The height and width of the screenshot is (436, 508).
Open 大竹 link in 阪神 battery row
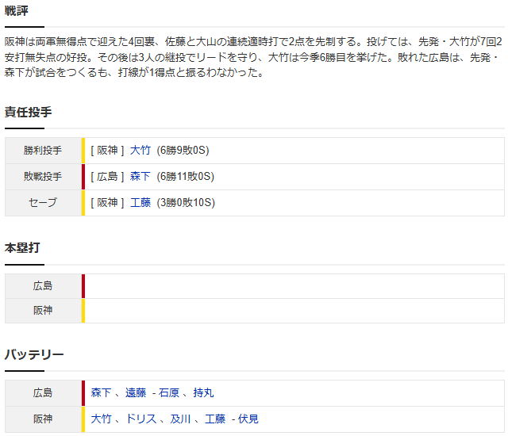click(x=101, y=419)
